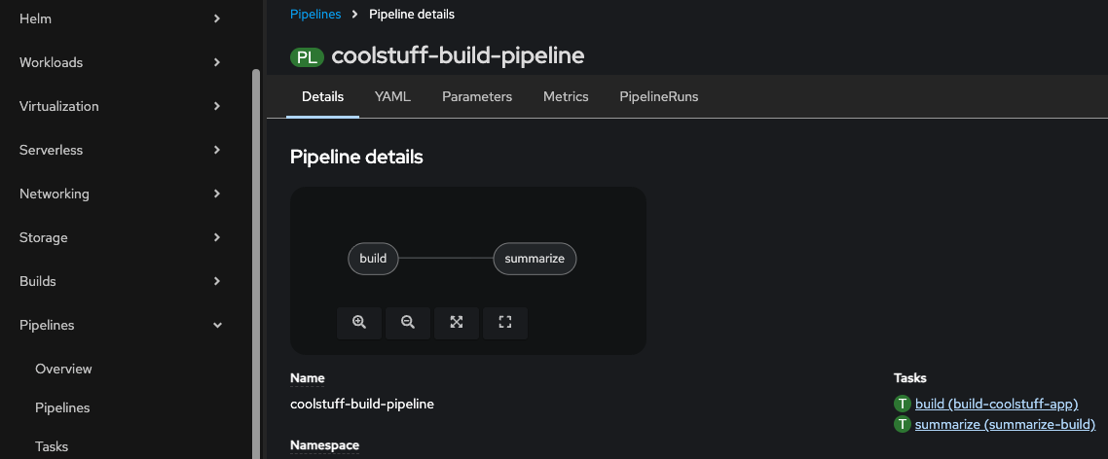This screenshot has width=1108, height=459.
Task: Open the build (build-coolstuff-app) task link
Action: [x=996, y=405]
